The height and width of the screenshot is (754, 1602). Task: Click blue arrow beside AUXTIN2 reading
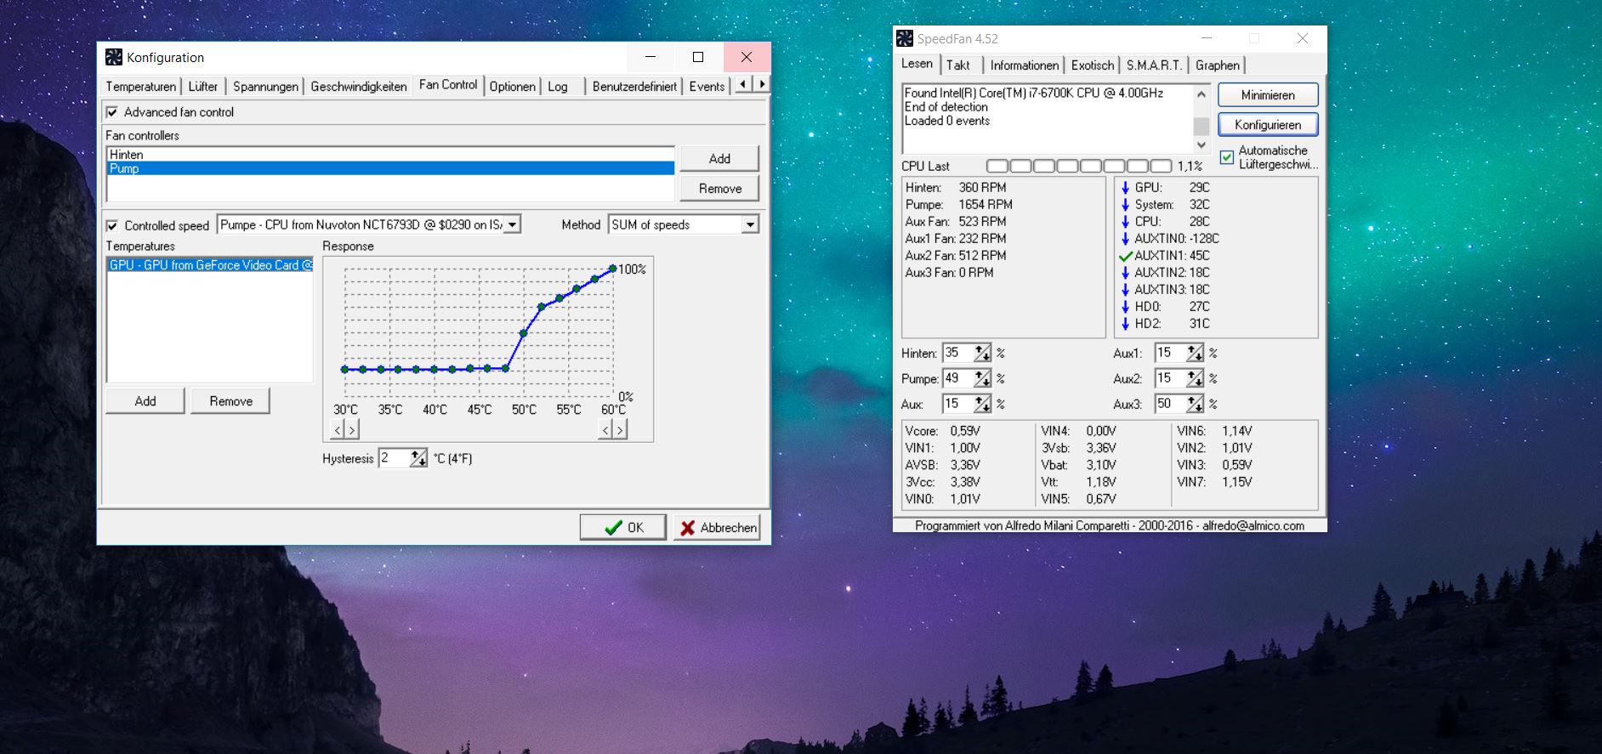pos(1126,272)
